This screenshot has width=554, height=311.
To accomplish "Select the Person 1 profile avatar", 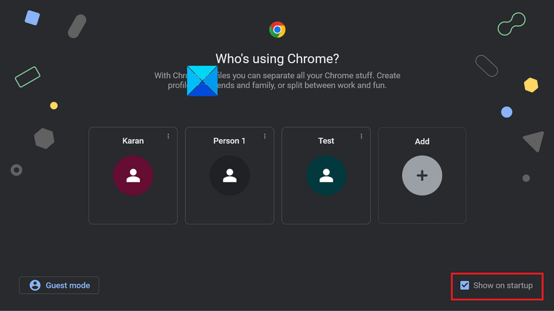I will coord(229,176).
